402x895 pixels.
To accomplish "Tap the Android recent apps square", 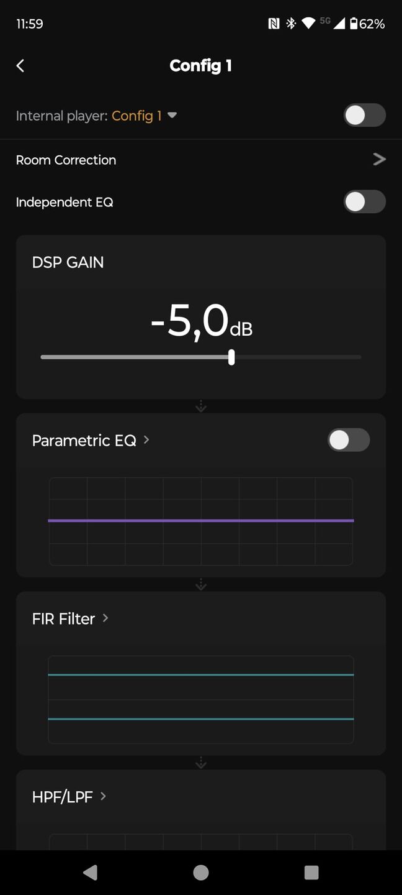I will pyautogui.click(x=311, y=873).
